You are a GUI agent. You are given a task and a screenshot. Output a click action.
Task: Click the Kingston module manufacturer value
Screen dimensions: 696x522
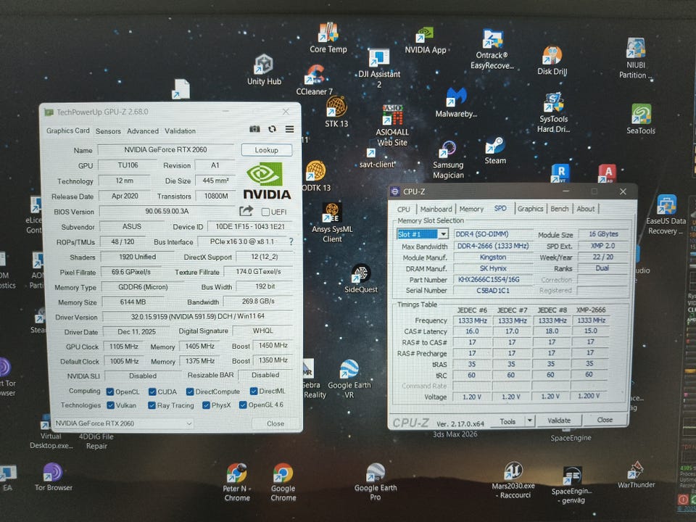click(493, 257)
